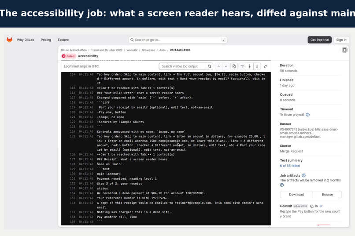This screenshot has width=355, height=236.
Task: Click the Failed status badge
Action: [68, 56]
